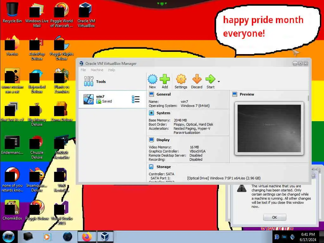324x243 pixels.
Task: Click the New machine toolbar icon
Action: [153, 81]
